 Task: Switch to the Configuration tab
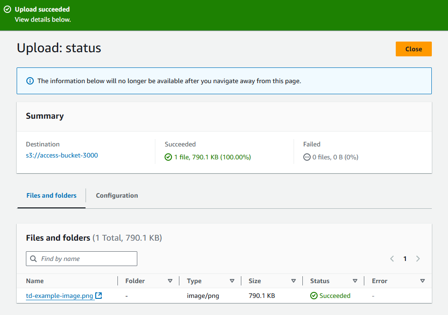[x=117, y=195]
